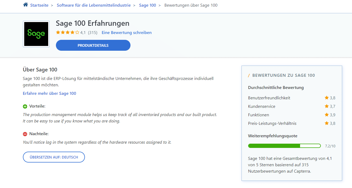Screen dimensions: 352x188
Task: Go to Software für die Lebensmittelindustrie
Action: 94,5
